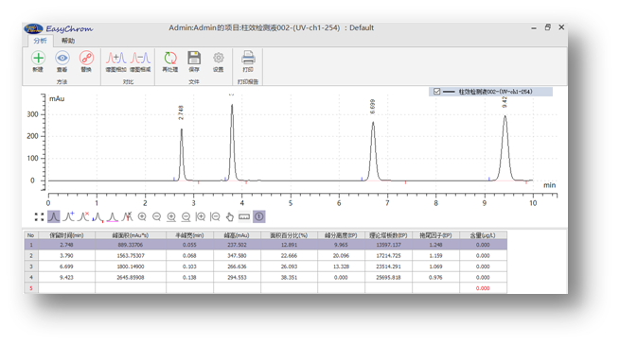
Task: Switch to the 帮助 help tab
Action: pyautogui.click(x=68, y=41)
